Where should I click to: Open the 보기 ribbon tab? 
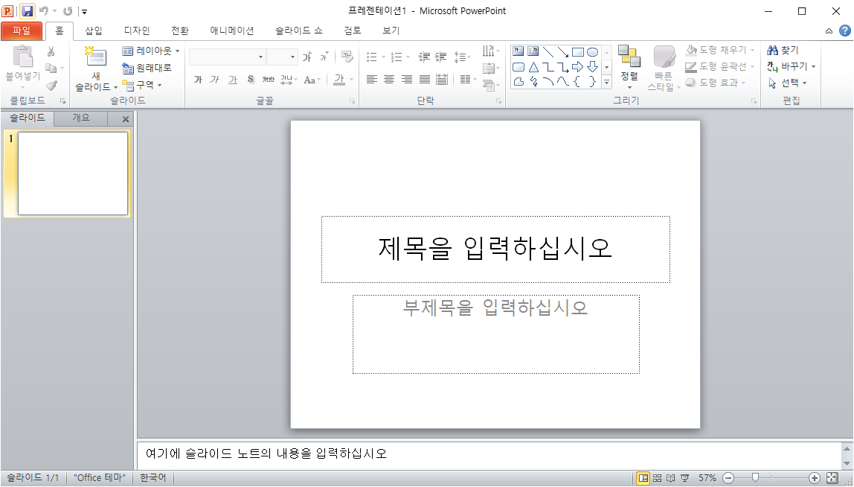point(391,31)
